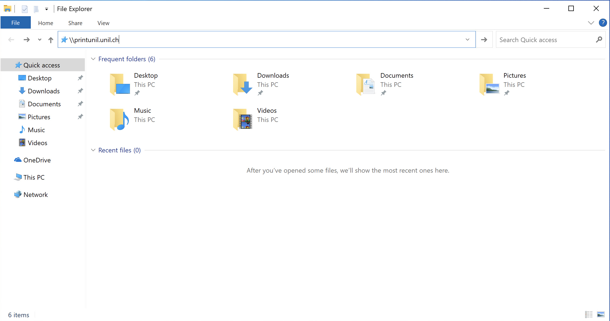Open the View ribbon tab
The width and height of the screenshot is (610, 321).
coord(103,23)
